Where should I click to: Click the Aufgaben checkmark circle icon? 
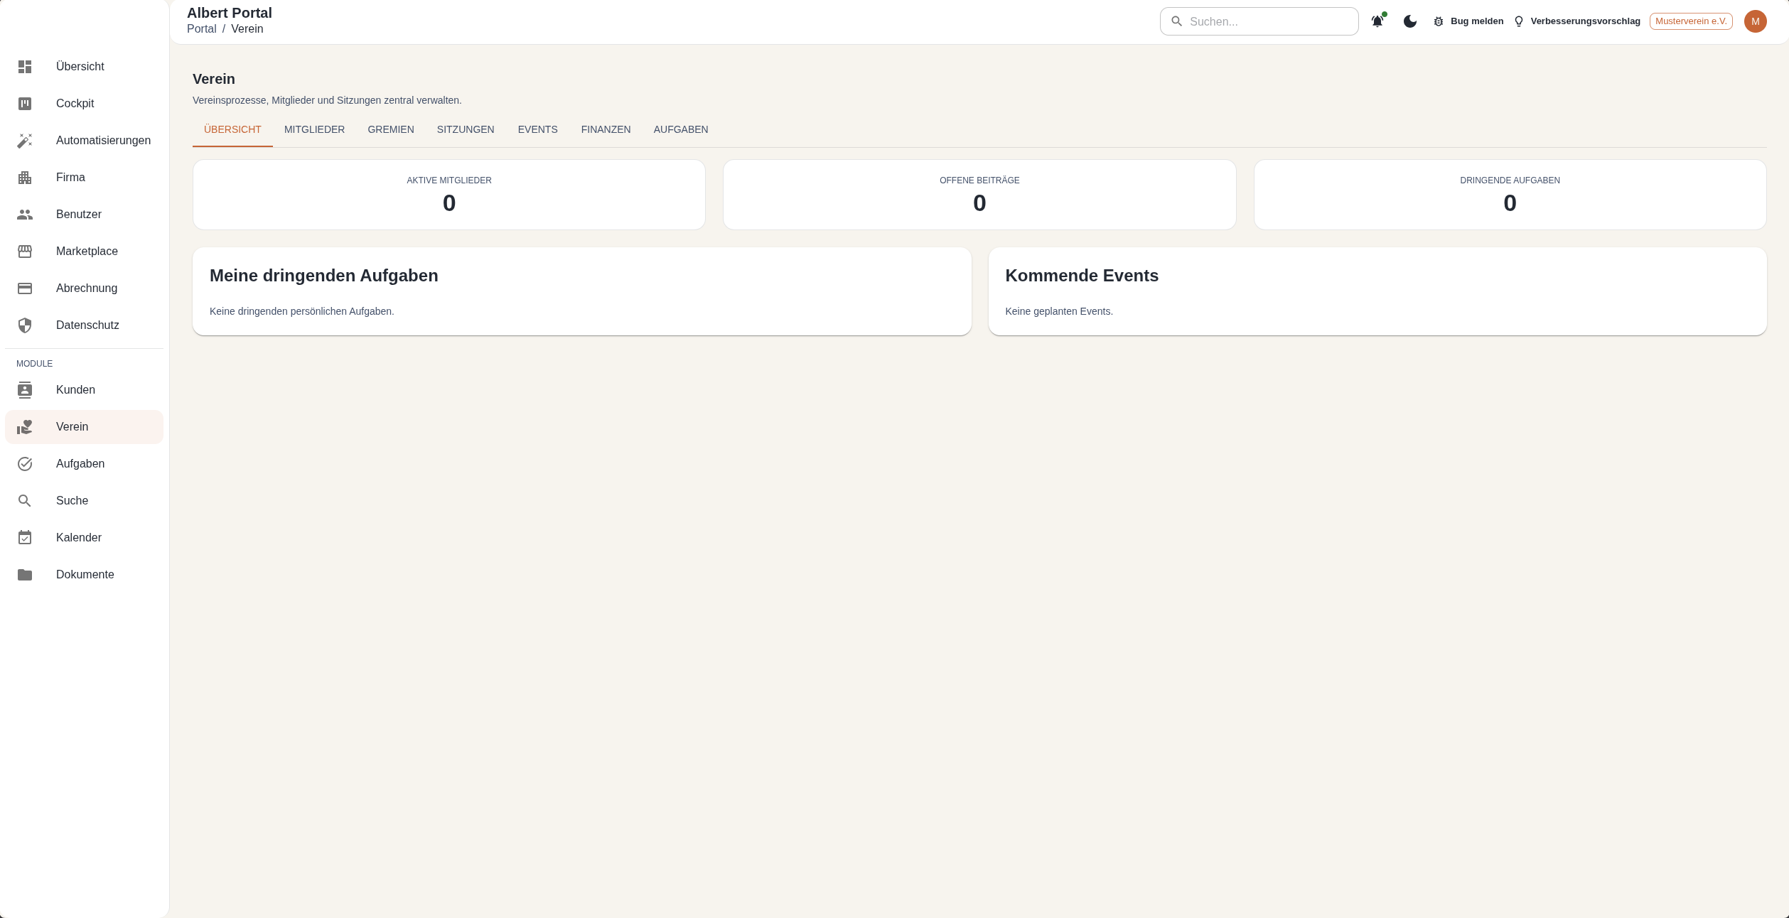click(25, 464)
